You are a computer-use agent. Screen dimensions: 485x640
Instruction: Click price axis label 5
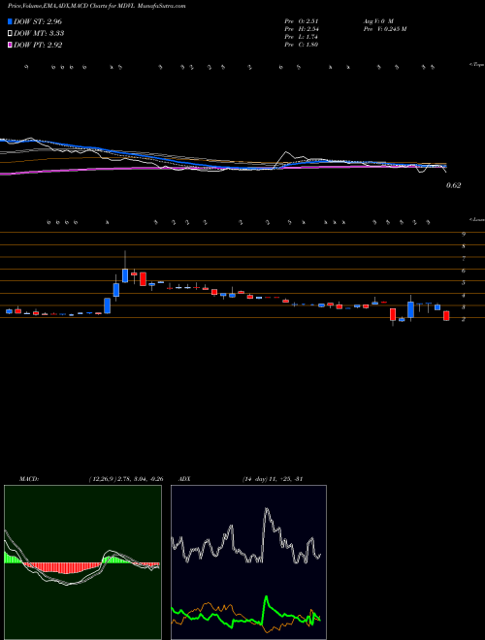464,283
